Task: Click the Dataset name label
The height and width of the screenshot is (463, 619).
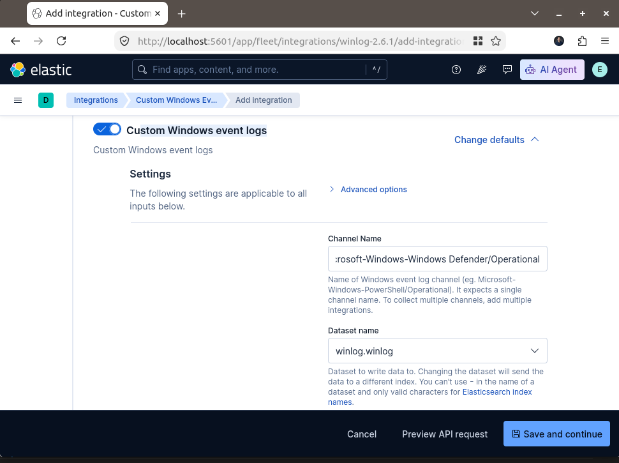Action: [353, 331]
